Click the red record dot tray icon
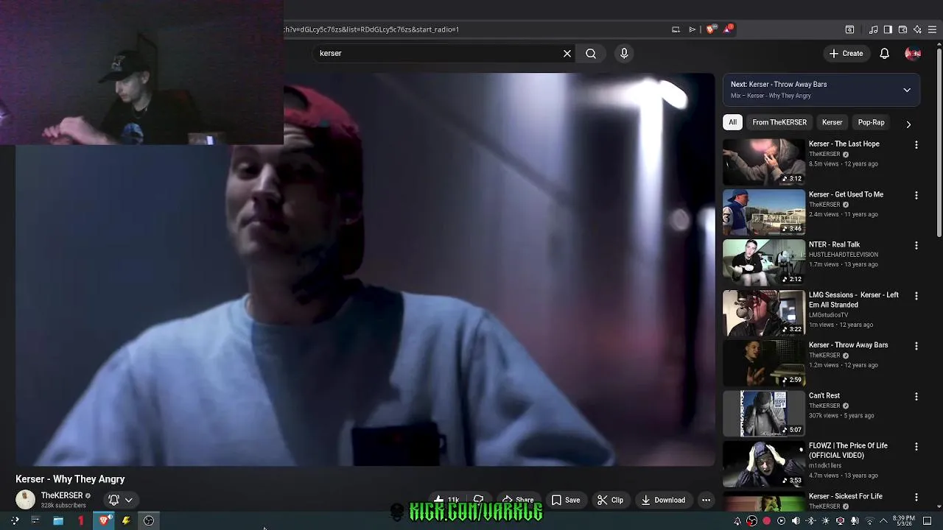Screen dimensions: 943x530 point(766,520)
